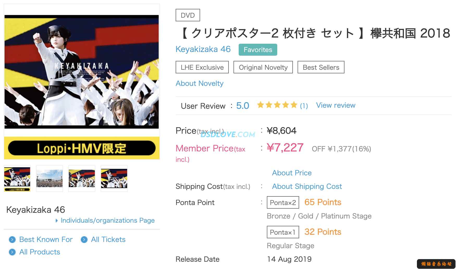Viewport: 456px width, 269px height.
Task: Click the main product cover image
Action: (82, 72)
